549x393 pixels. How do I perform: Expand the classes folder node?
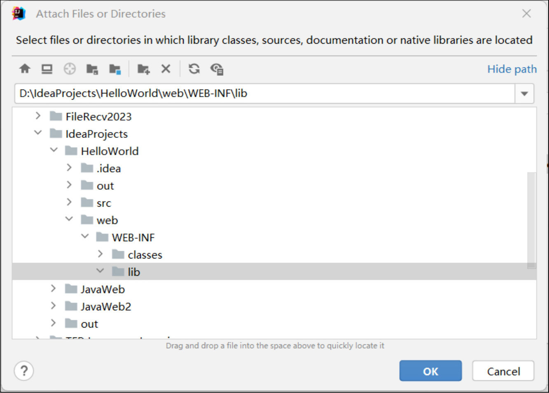pos(100,254)
